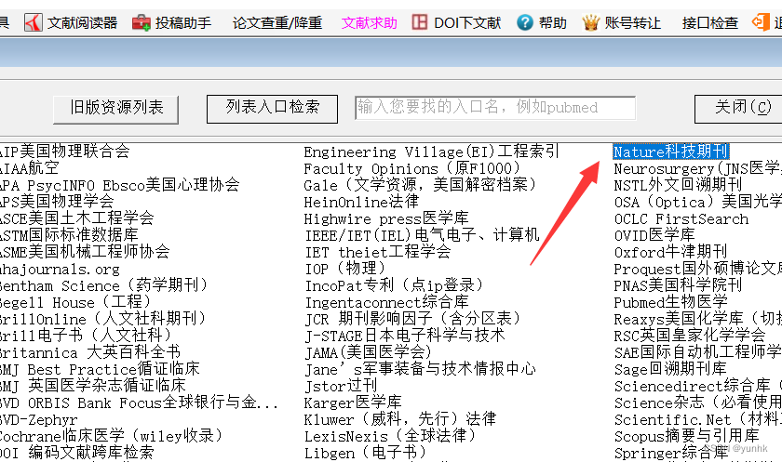Click the DOI下文献 grid icon
Screen dimensions: 782x462
[420, 22]
